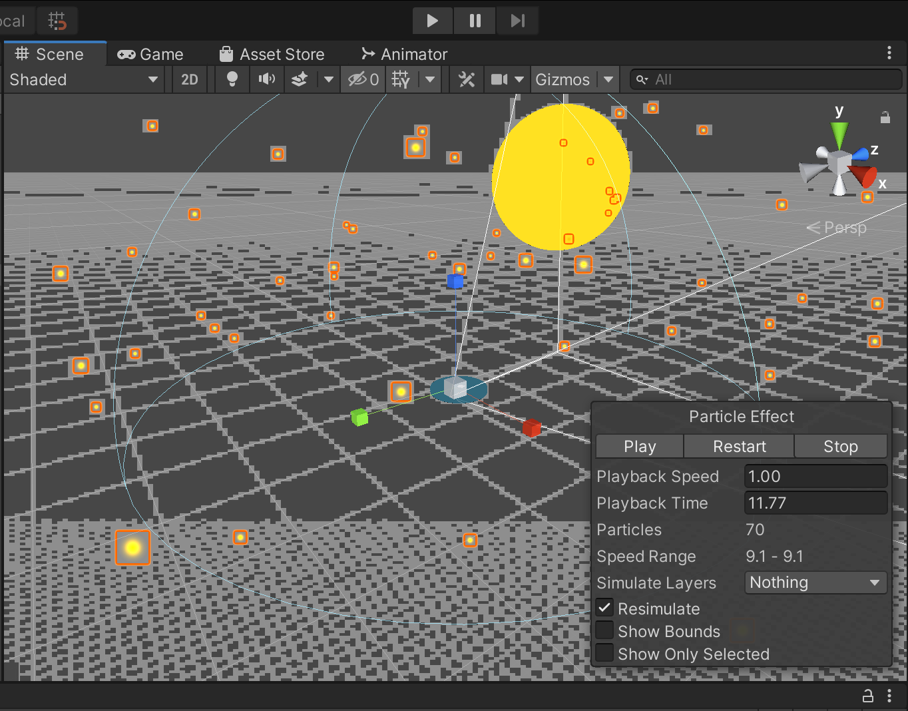Open the scene camera settings icon
This screenshot has width=908, height=711.
pos(499,80)
